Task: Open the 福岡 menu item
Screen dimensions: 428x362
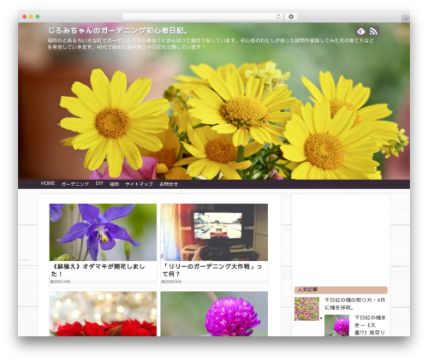Action: (x=114, y=184)
